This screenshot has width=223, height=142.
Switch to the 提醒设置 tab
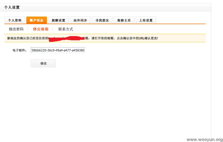(x=58, y=20)
